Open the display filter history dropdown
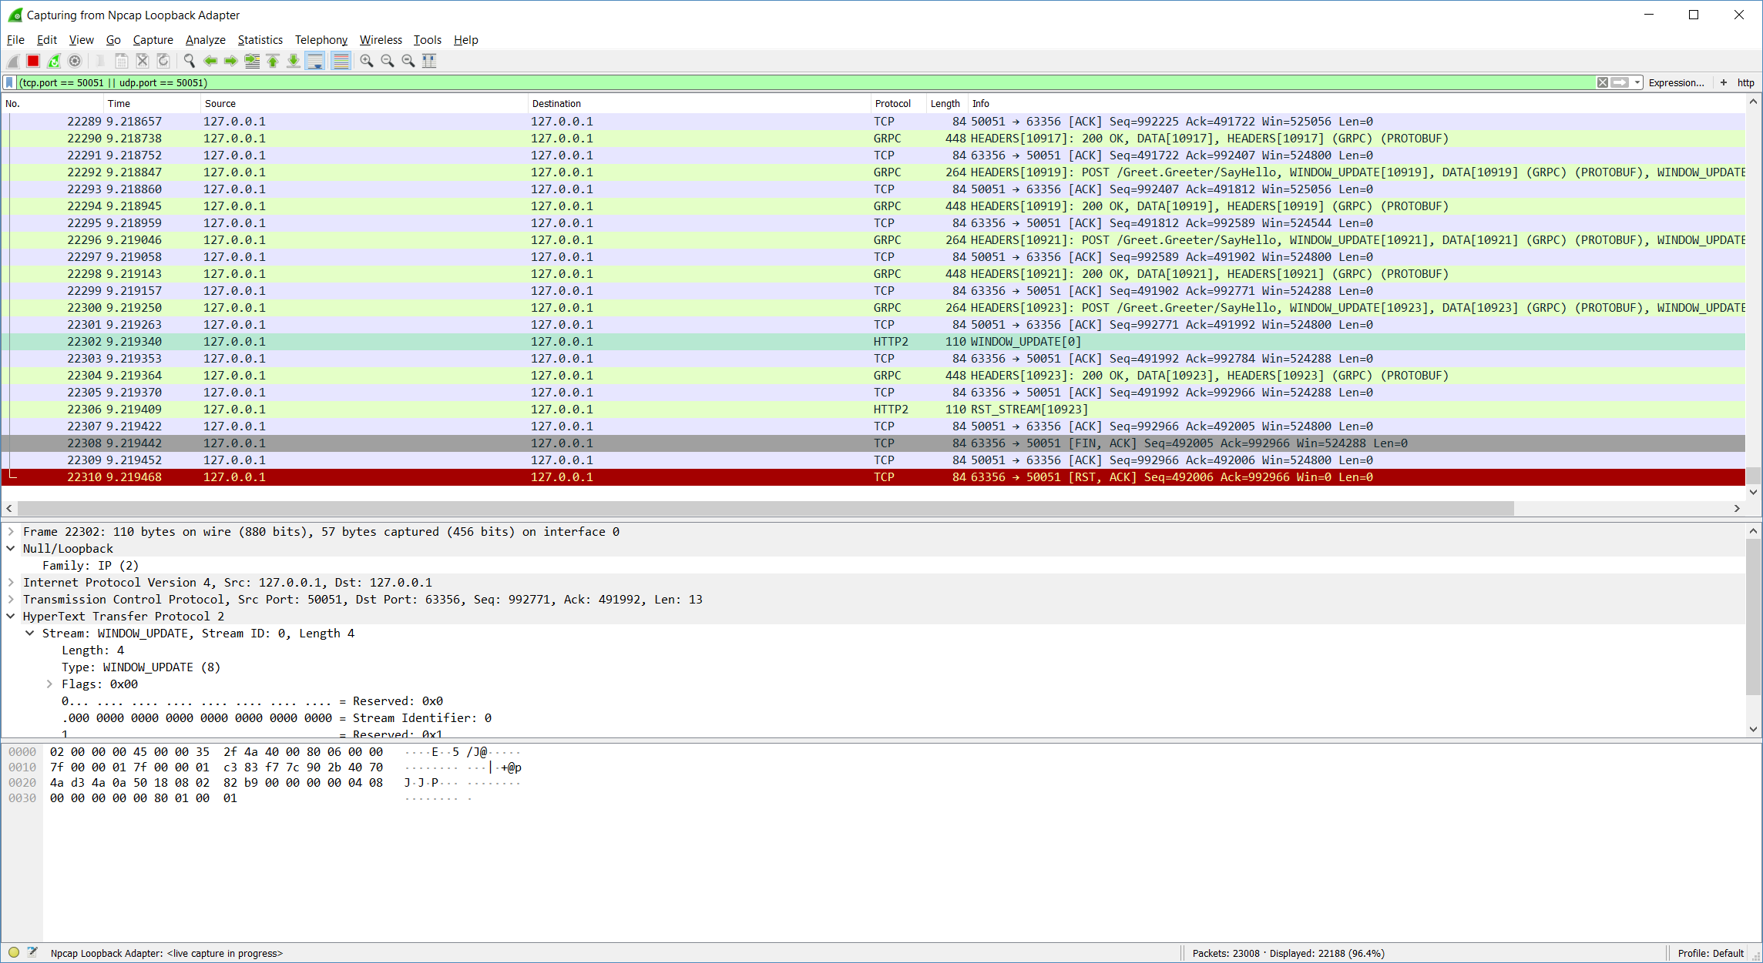Viewport: 1763px width, 963px height. point(1636,82)
